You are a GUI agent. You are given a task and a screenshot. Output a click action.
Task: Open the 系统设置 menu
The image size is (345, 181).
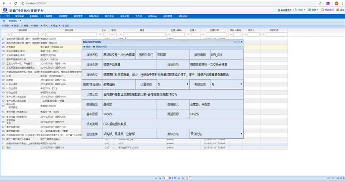(123, 16)
